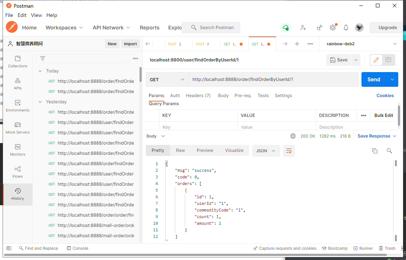Viewport: 406px width, 260px height.
Task: Click the tab scroll left arrow
Action: (x=148, y=44)
